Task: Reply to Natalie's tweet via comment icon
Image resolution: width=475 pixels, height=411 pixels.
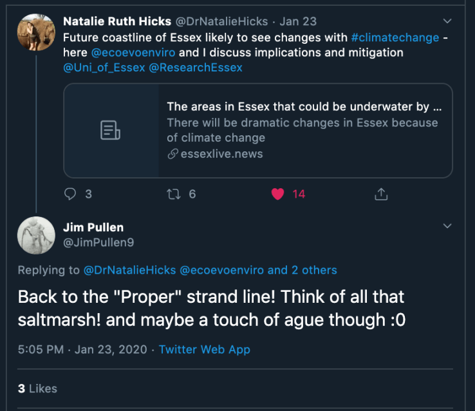Action: [71, 193]
